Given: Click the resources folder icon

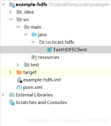Looking at the screenshot, I should [34, 57].
